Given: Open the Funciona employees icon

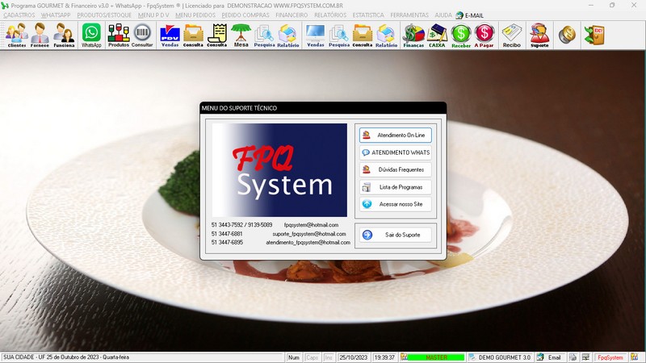Looking at the screenshot, I should coord(64,35).
